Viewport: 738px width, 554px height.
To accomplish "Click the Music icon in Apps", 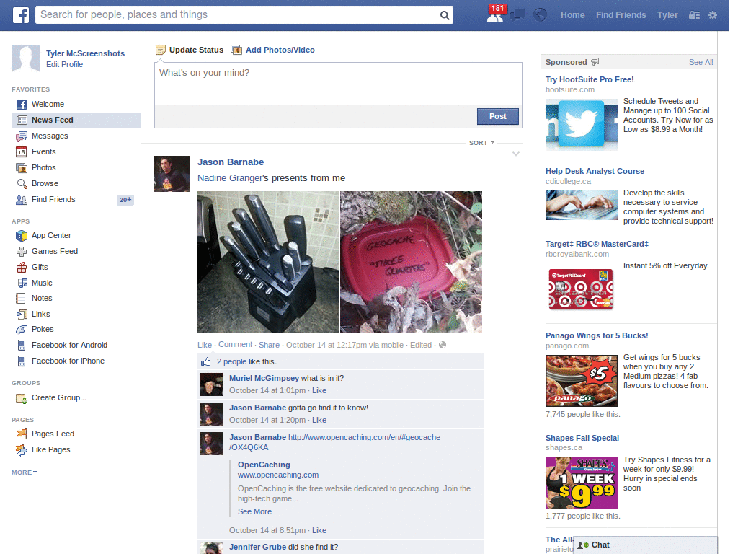I will coord(22,283).
